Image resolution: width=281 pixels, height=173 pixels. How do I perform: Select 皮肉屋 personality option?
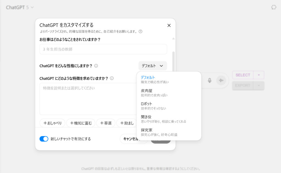pyautogui.click(x=169, y=93)
